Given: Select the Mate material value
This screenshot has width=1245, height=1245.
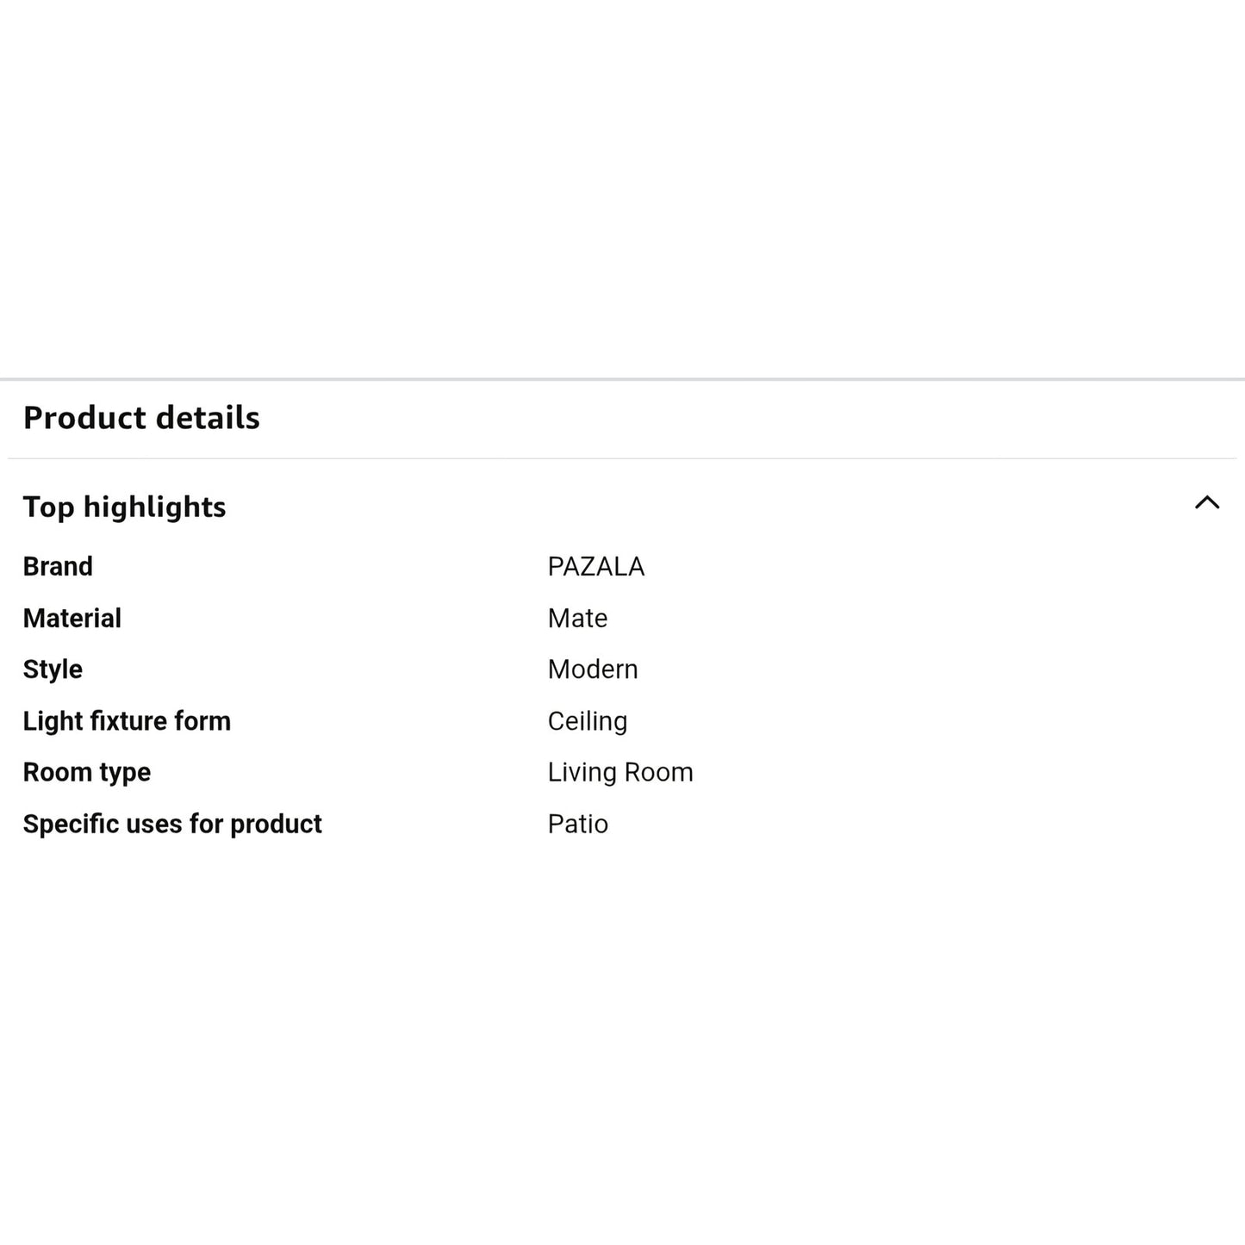Looking at the screenshot, I should tap(577, 618).
